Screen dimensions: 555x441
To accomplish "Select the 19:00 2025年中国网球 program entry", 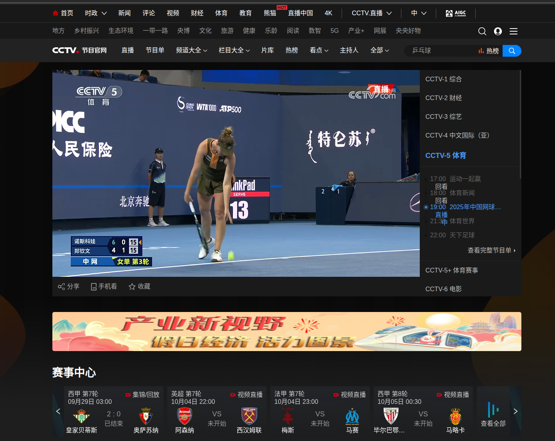I will click(x=465, y=207).
